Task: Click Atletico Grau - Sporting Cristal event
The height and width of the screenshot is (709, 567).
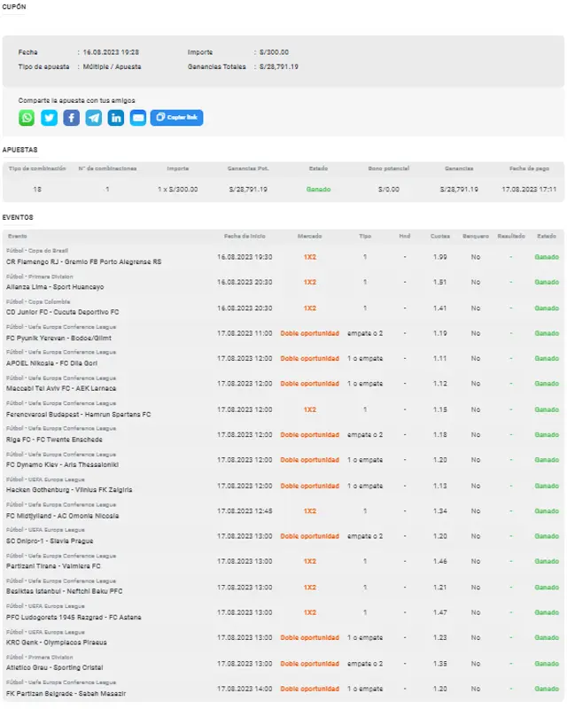Action: pyautogui.click(x=54, y=668)
